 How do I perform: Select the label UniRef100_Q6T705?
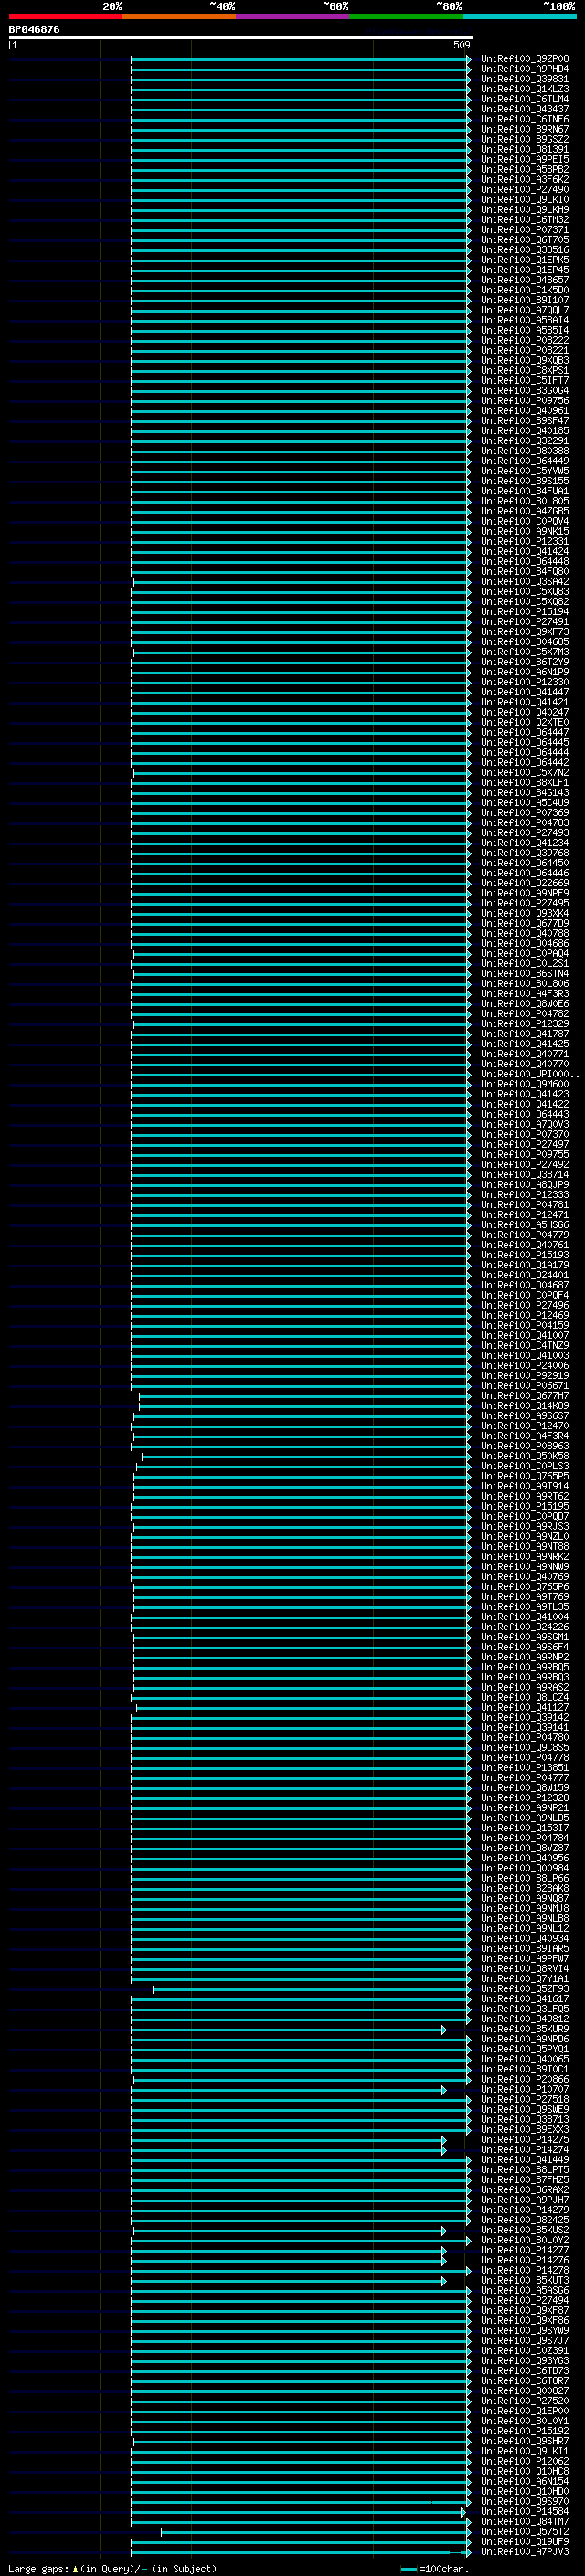point(525,240)
